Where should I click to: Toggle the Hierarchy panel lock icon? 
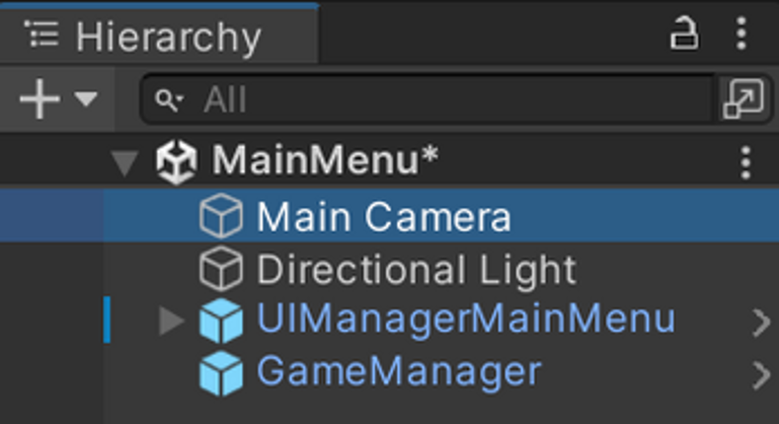click(x=683, y=34)
